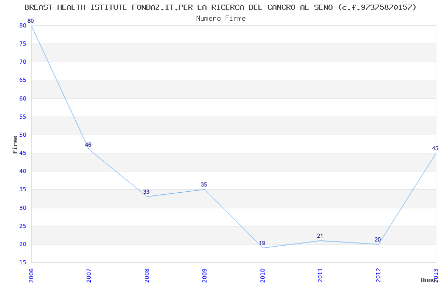Click the y-axis tick 35

pos(23,190)
